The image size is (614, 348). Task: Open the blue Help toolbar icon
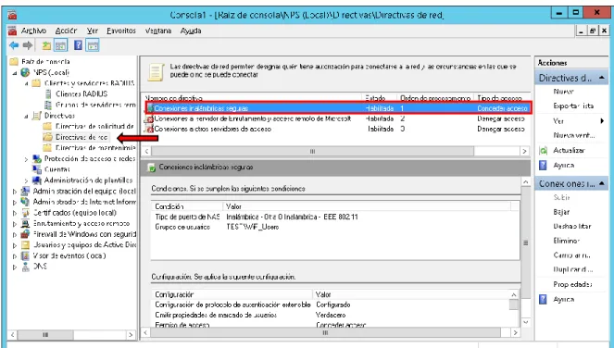(x=78, y=45)
